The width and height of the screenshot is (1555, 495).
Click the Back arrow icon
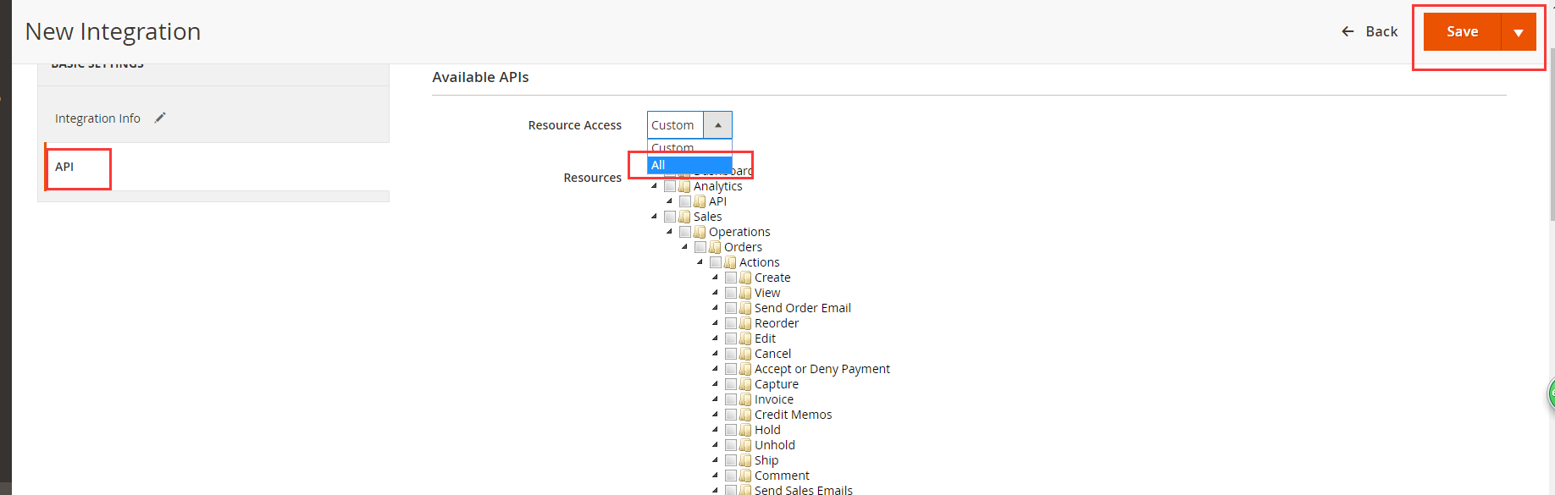1347,31
